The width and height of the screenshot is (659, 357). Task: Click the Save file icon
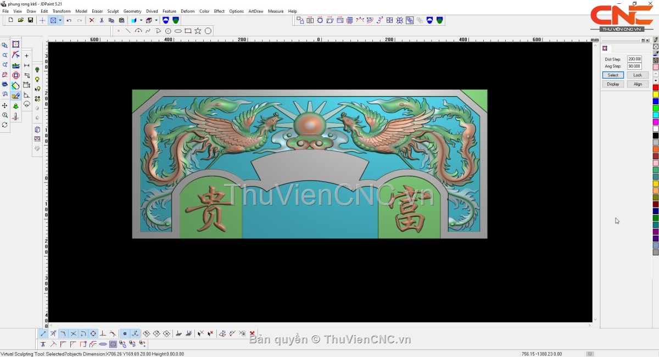coord(30,20)
